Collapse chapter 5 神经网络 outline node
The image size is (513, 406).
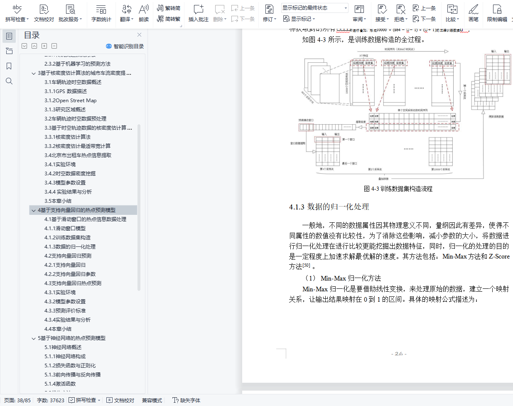coord(34,338)
